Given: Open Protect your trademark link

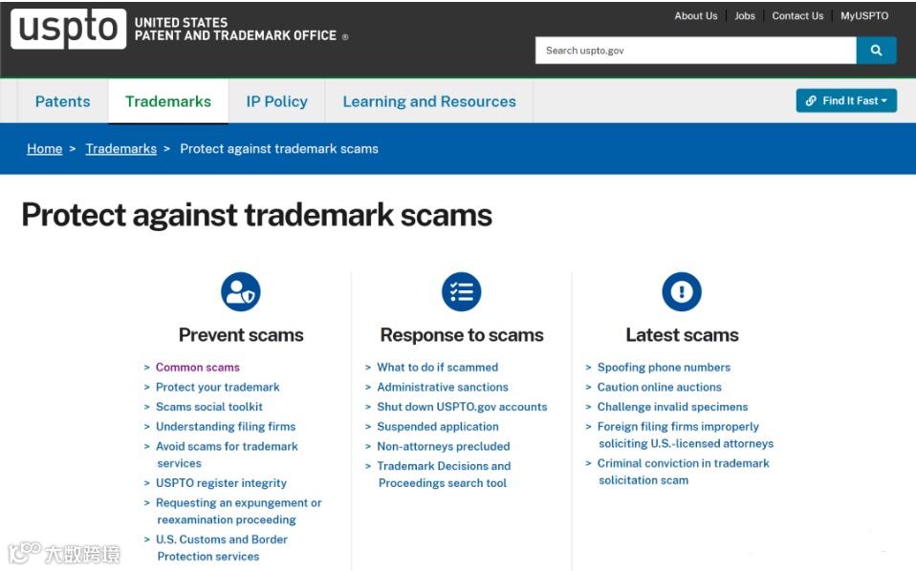Looking at the screenshot, I should (217, 388).
